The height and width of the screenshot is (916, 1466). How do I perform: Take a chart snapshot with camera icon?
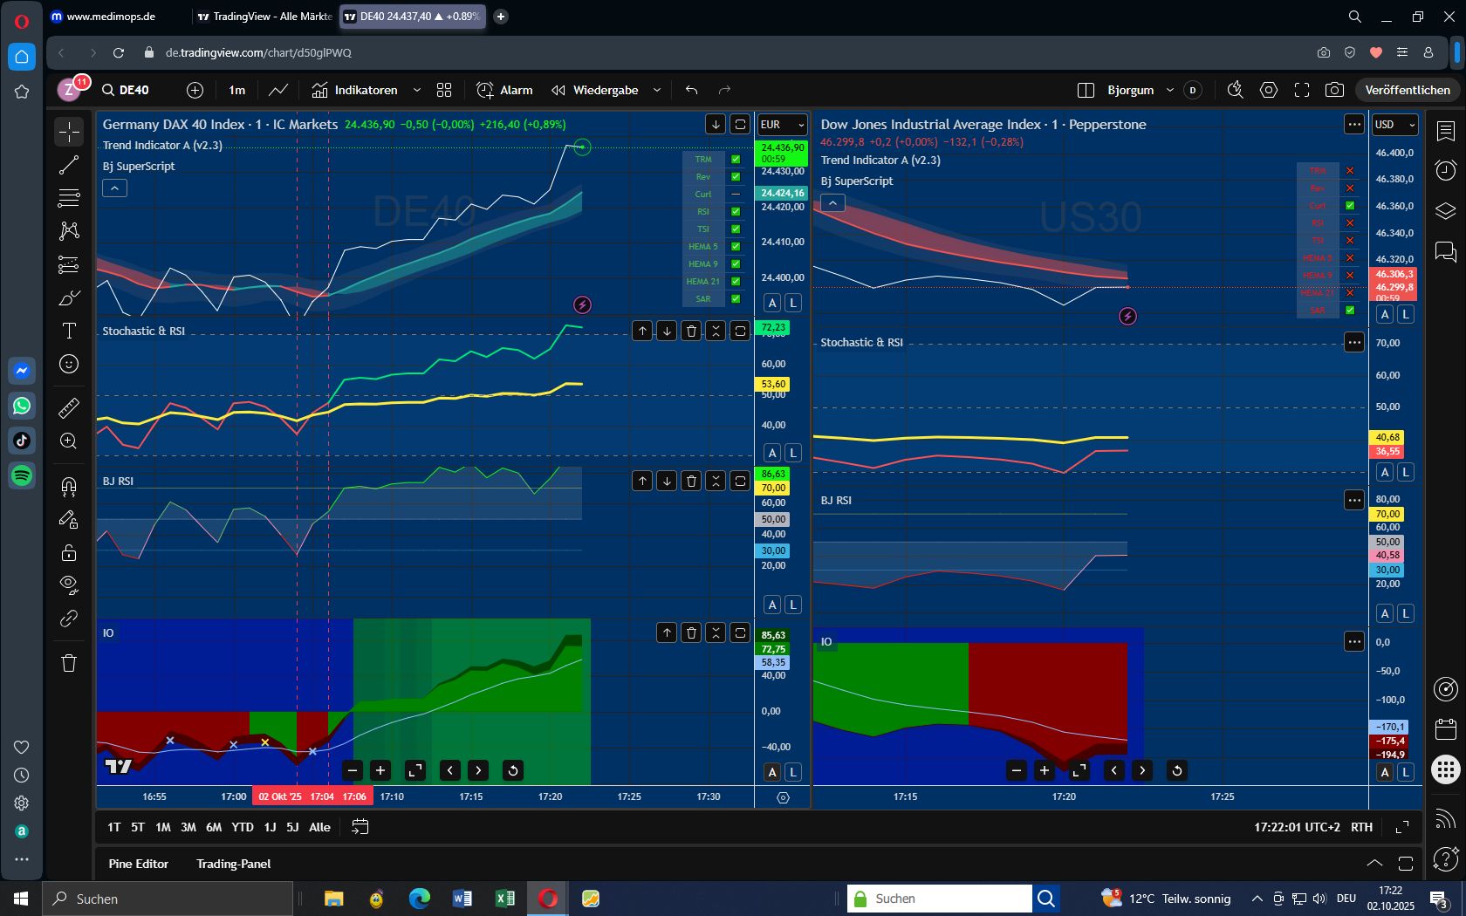coord(1334,90)
